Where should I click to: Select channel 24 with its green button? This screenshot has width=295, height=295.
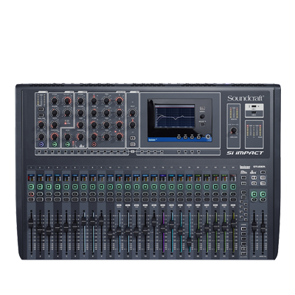(233, 187)
